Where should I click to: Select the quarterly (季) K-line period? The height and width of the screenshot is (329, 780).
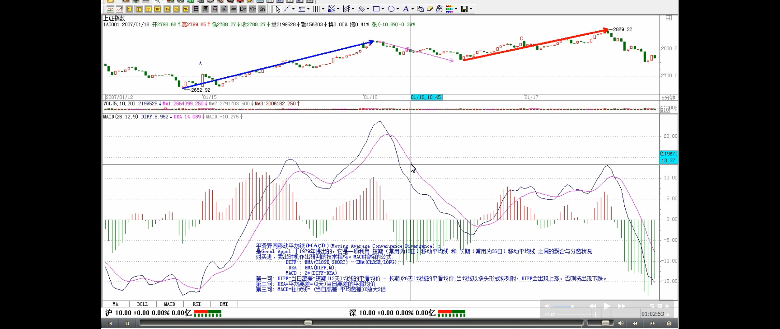tap(224, 9)
